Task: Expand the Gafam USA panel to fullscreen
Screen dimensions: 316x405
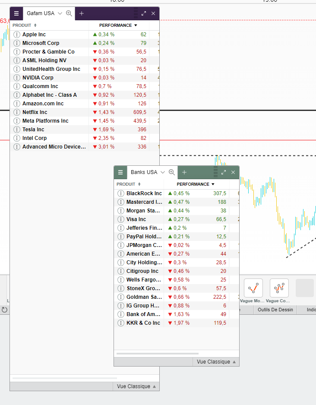Action: point(144,13)
